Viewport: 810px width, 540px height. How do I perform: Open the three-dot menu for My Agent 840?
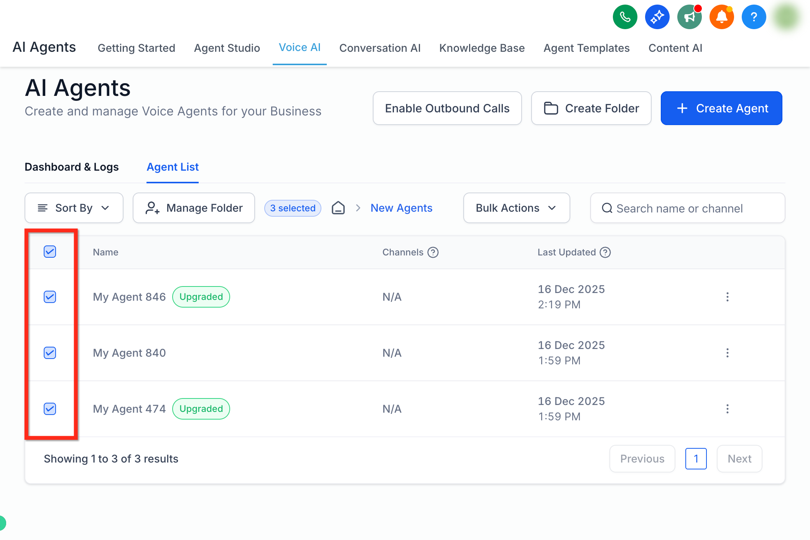tap(728, 353)
